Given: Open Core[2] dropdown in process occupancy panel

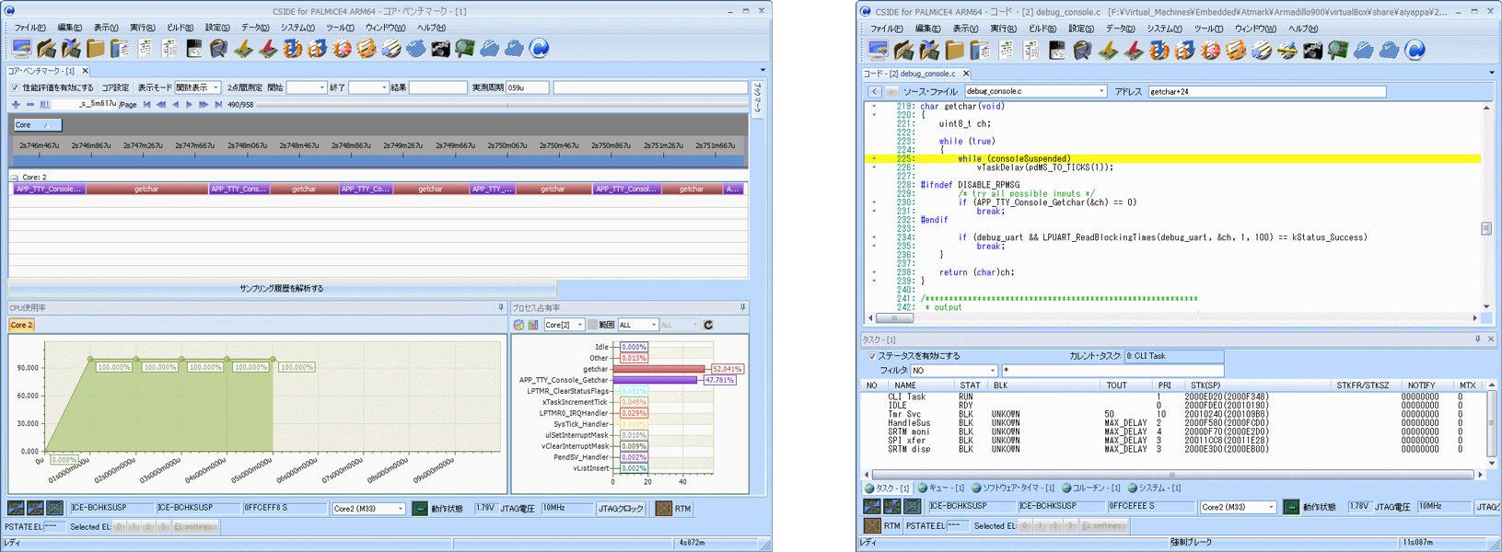Looking at the screenshot, I should coord(564,325).
